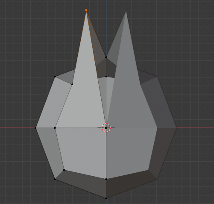Select the leftmost outer vertex on the red axis
The width and height of the screenshot is (214, 204).
tap(35, 128)
